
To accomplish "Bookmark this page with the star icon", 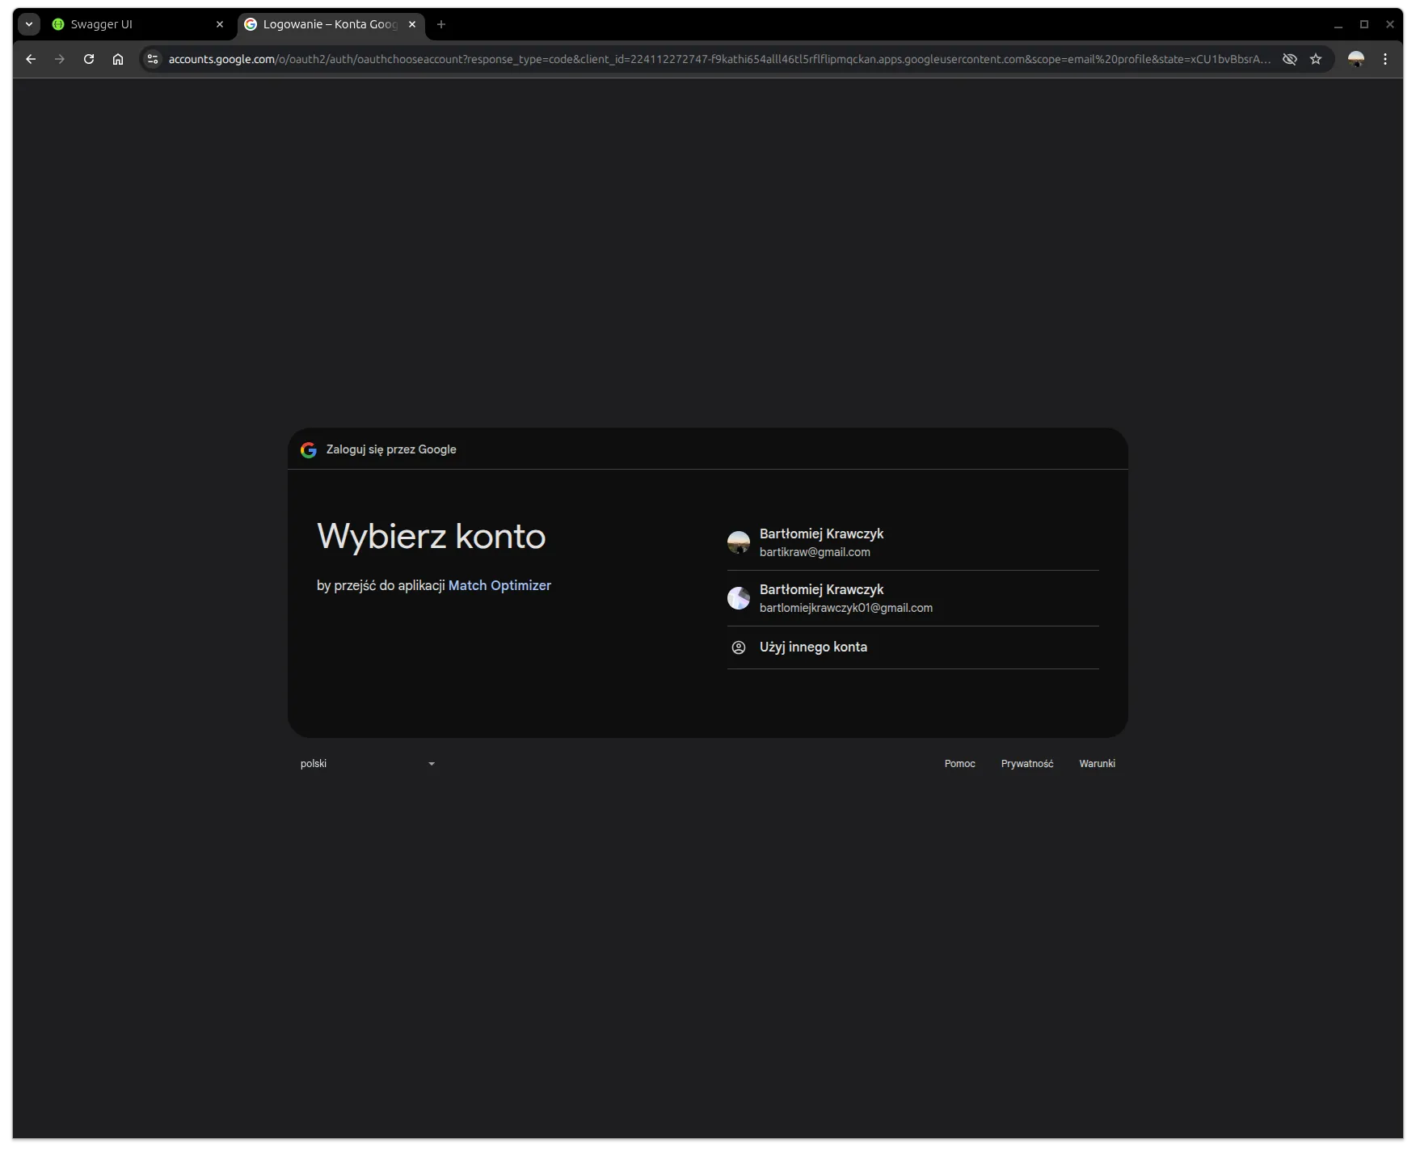I will click(1316, 58).
